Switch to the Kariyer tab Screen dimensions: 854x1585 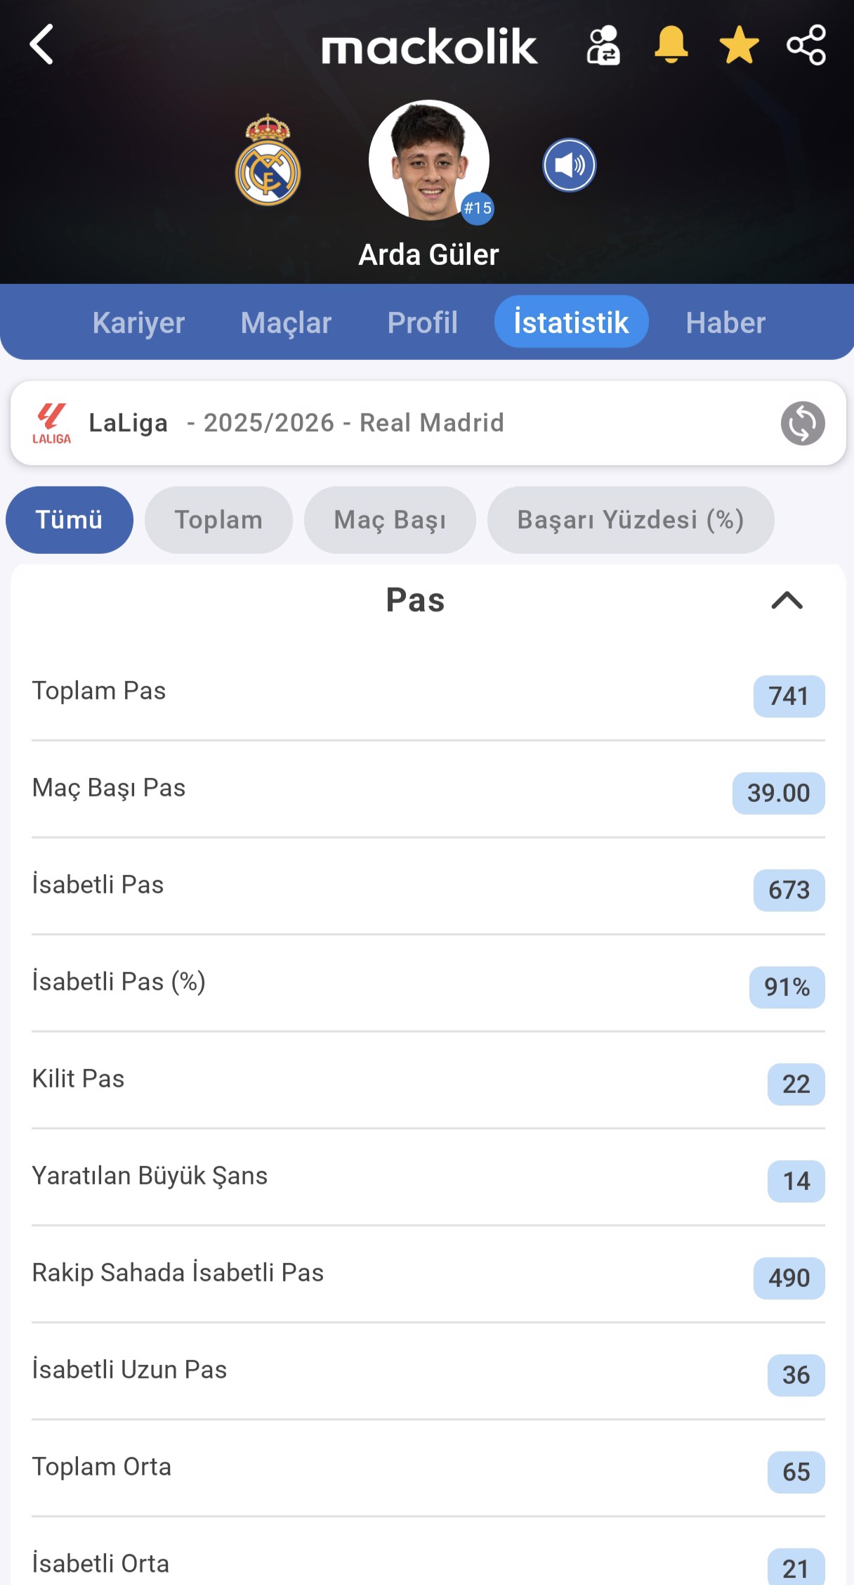[x=138, y=323]
